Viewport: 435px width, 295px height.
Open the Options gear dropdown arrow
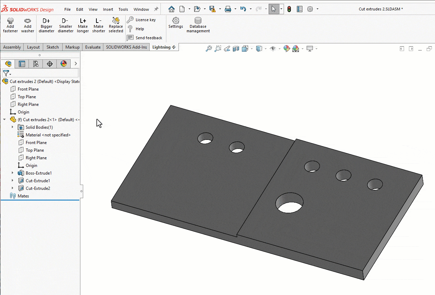[x=317, y=9]
